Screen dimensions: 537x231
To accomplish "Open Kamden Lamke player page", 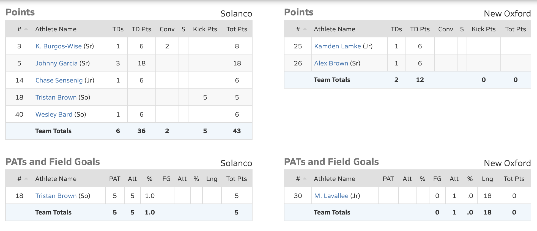I will tap(337, 46).
